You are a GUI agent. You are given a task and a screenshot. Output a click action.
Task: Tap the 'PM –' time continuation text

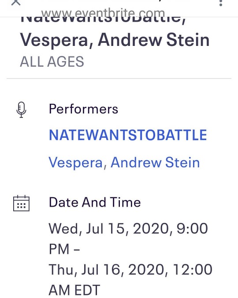64,249
